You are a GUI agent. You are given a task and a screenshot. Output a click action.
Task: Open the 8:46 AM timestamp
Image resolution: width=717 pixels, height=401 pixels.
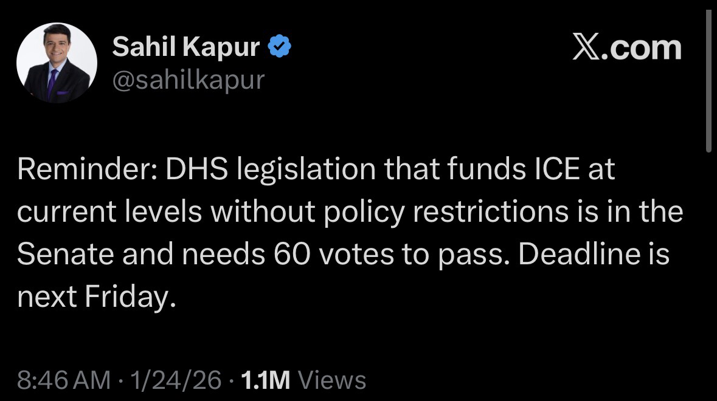pos(64,380)
